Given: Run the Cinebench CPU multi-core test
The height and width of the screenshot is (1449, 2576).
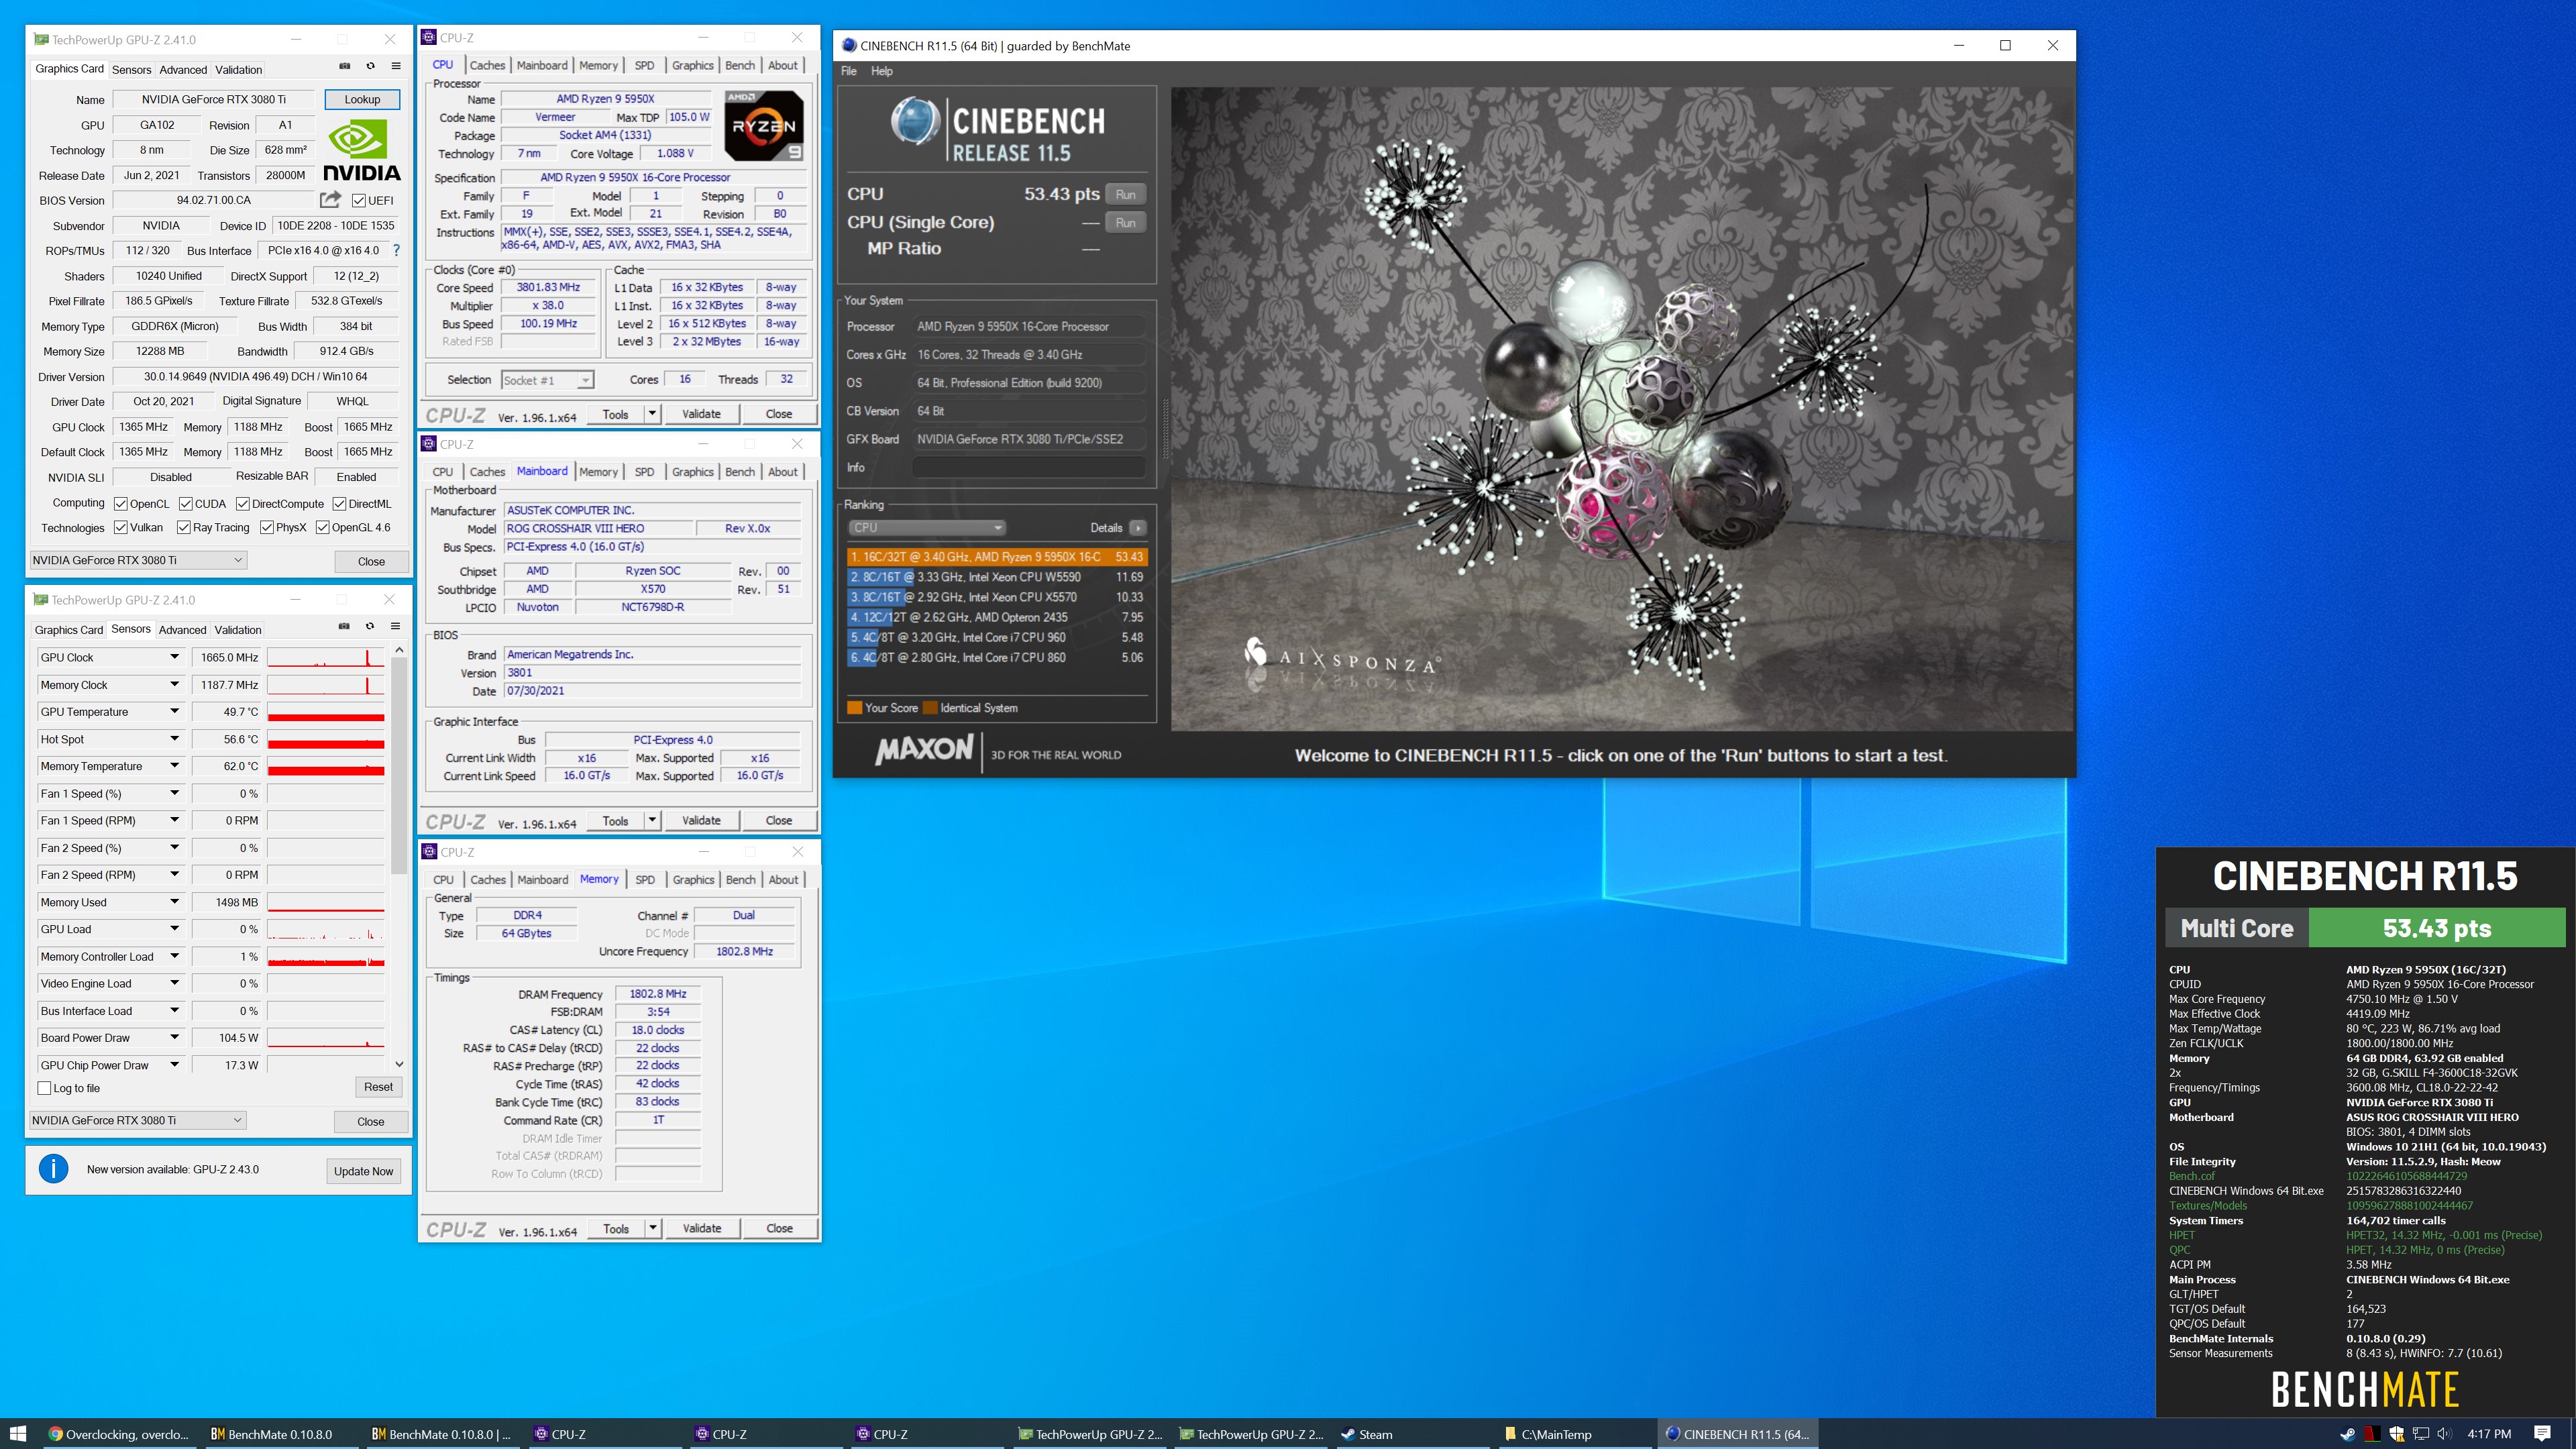Looking at the screenshot, I should coord(1125,194).
